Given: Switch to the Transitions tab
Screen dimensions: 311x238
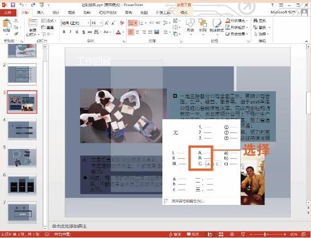Looking at the screenshot, I should coord(71,13).
